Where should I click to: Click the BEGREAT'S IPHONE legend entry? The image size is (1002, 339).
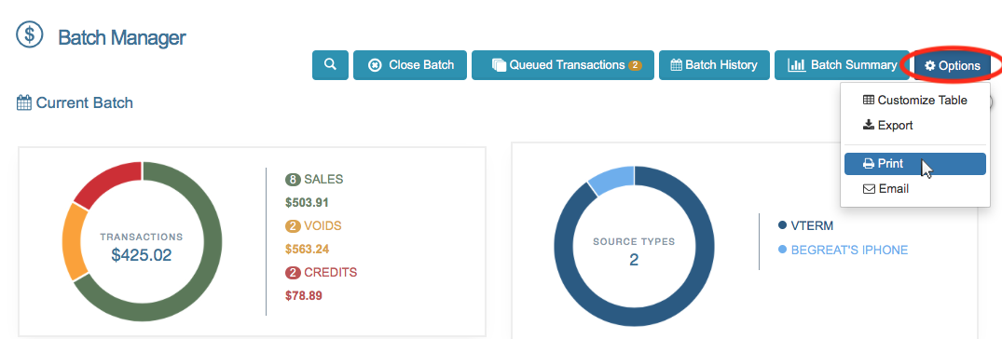(843, 250)
